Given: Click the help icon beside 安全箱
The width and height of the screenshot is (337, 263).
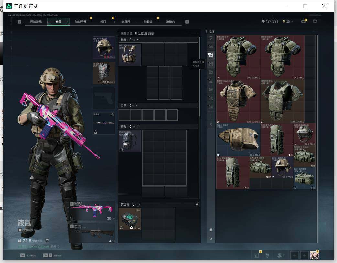Looking at the screenshot, I should (x=139, y=205).
